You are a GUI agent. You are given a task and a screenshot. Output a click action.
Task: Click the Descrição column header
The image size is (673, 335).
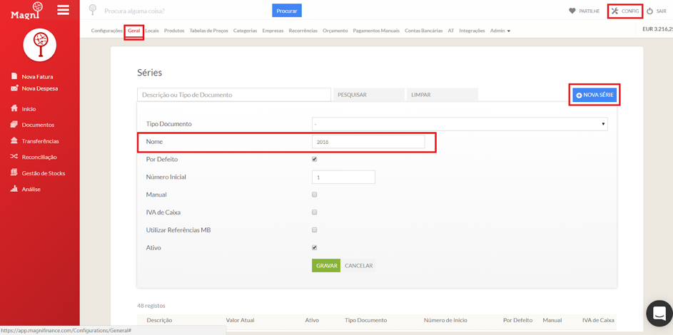159,320
